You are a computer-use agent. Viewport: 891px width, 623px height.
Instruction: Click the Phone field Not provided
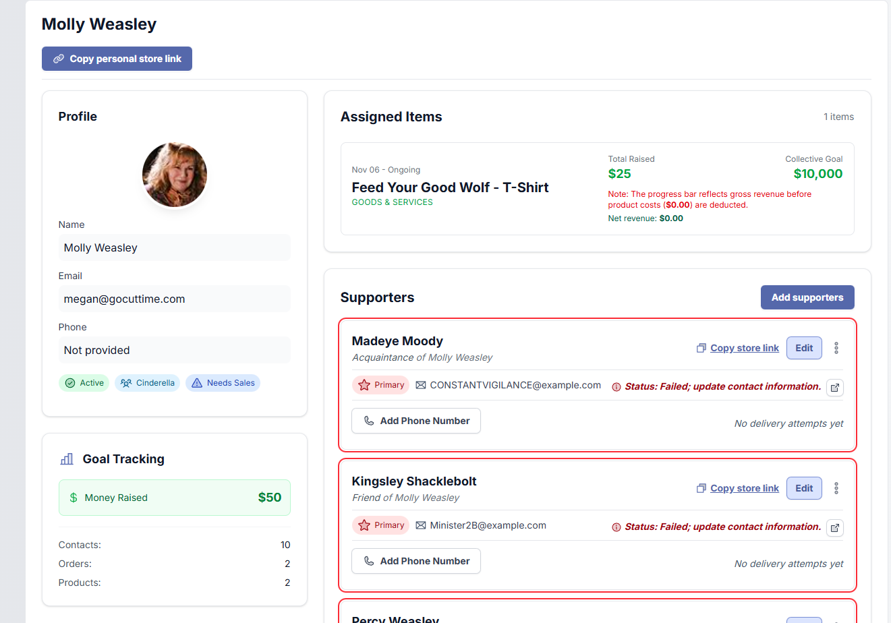tap(175, 350)
